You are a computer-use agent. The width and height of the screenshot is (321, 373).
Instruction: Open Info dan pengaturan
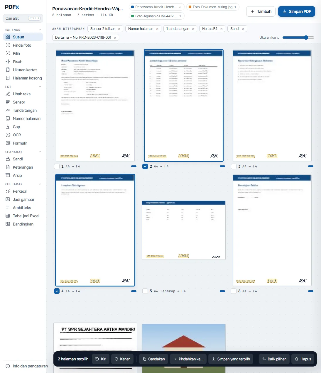26,366
